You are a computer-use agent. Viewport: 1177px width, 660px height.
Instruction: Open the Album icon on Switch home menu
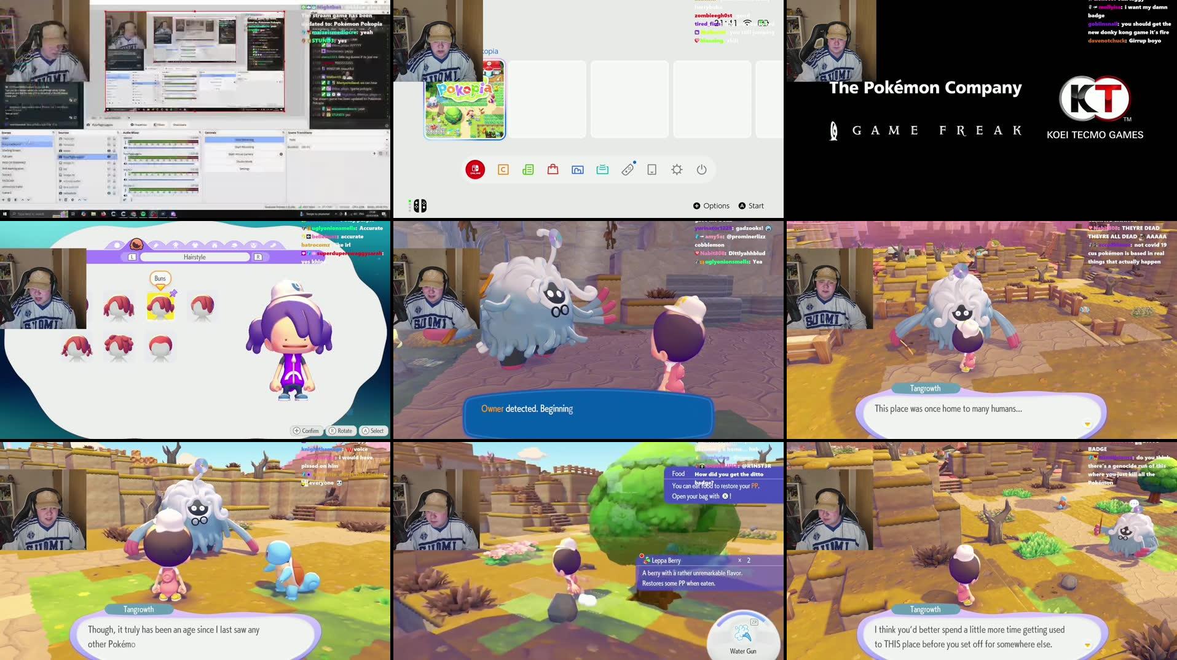578,170
